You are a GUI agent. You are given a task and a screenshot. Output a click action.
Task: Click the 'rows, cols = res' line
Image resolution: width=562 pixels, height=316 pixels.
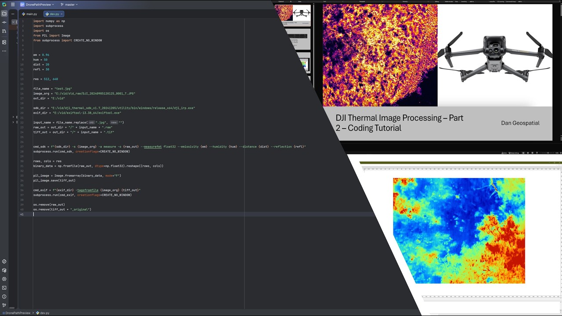[47, 161]
